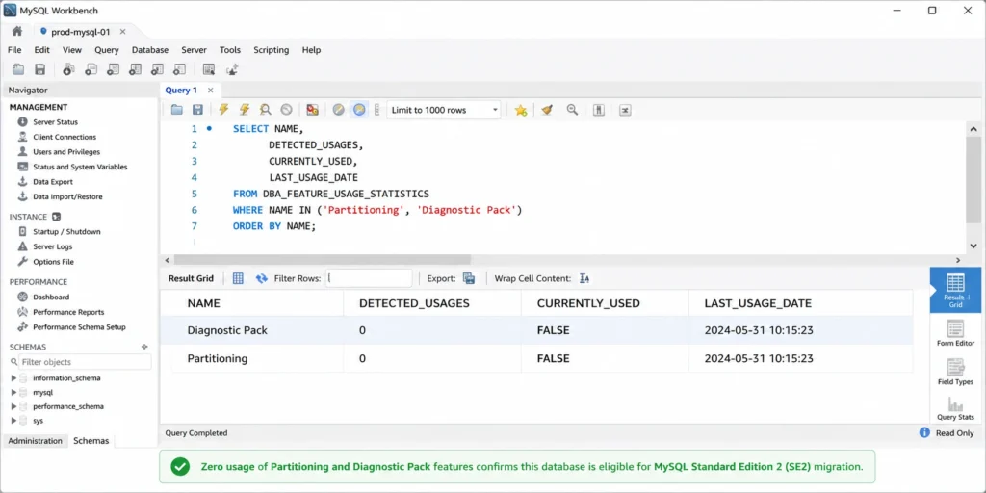
Task: Beautify the query with the broom icon
Action: click(547, 110)
